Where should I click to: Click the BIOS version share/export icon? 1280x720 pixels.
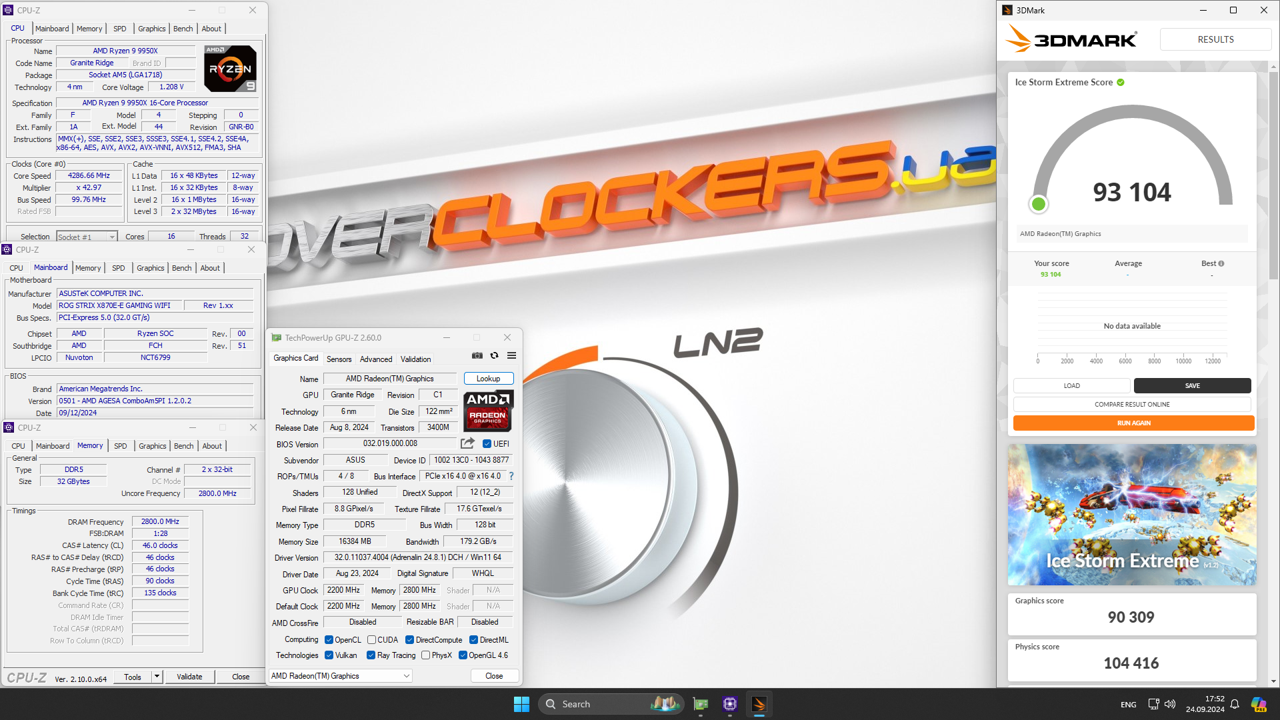(467, 443)
